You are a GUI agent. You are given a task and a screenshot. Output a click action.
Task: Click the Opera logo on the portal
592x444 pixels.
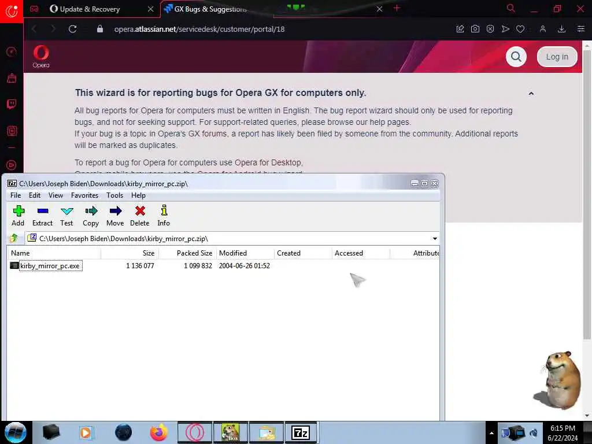pyautogui.click(x=41, y=57)
